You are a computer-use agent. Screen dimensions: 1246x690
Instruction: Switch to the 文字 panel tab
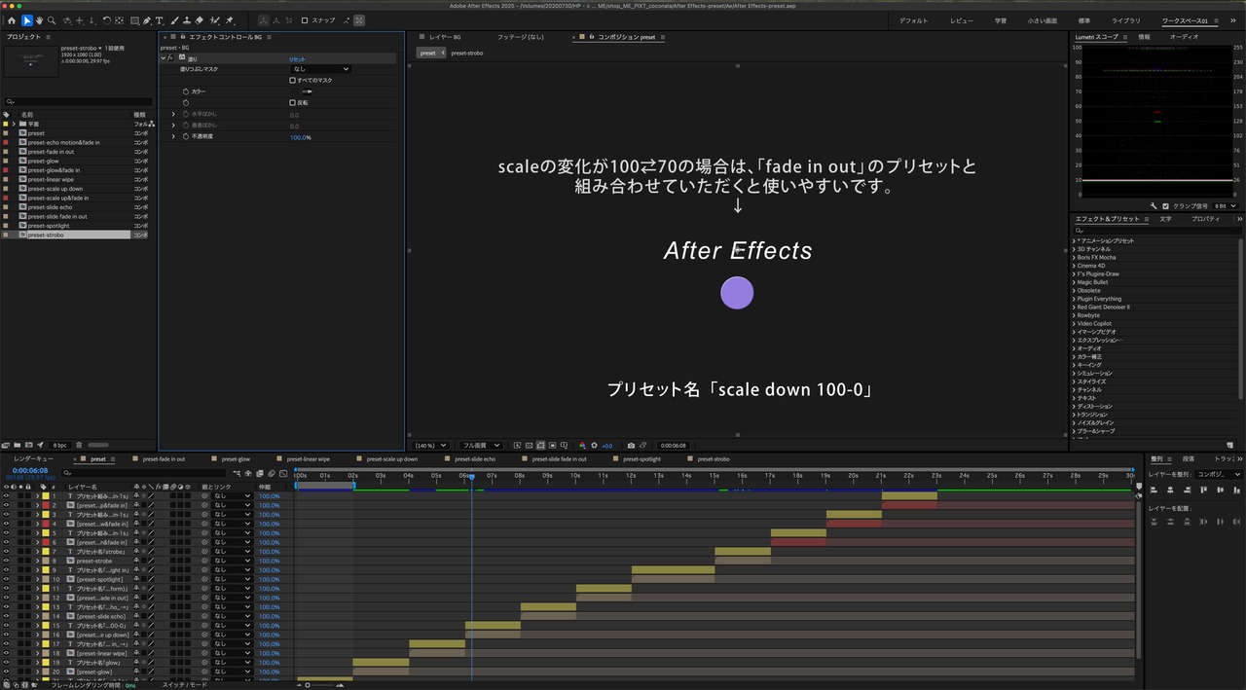[1165, 219]
